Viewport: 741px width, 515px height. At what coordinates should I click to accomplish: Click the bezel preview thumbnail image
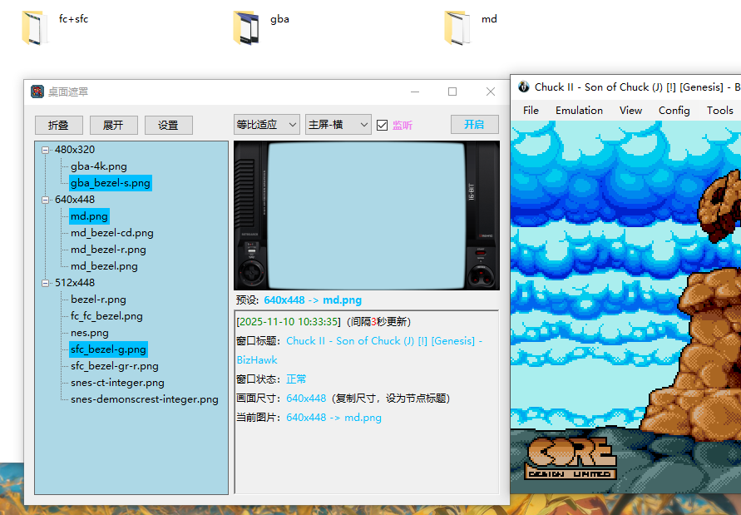click(x=366, y=215)
